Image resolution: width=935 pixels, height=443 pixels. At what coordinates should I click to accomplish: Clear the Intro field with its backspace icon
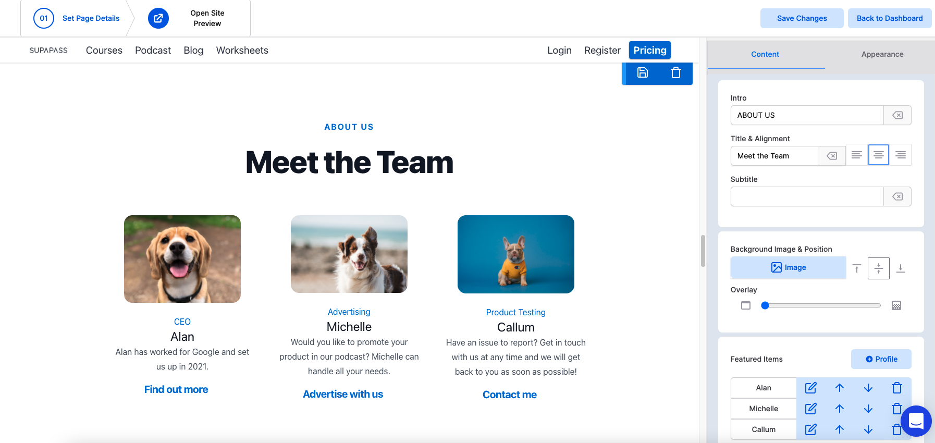(897, 115)
